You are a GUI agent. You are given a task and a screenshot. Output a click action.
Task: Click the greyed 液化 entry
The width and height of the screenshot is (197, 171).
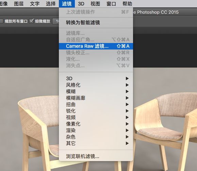[96, 59]
